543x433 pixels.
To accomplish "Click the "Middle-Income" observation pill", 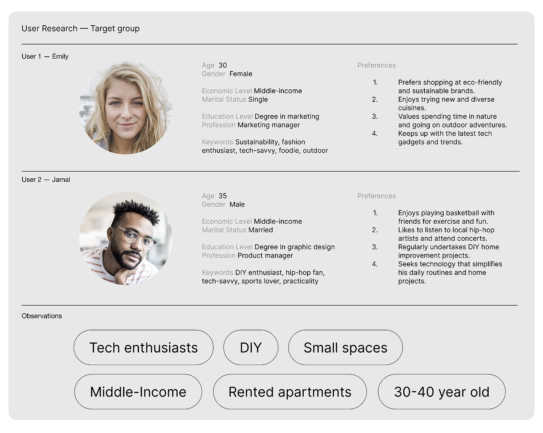I will point(138,391).
